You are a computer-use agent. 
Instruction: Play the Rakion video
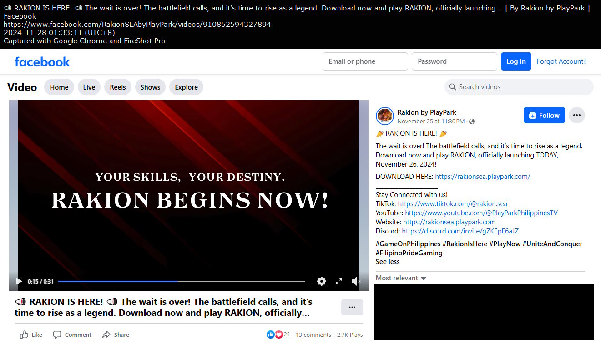coord(19,281)
